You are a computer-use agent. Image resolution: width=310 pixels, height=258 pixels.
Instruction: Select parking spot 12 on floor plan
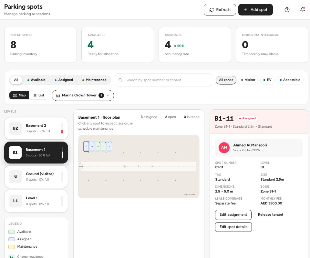[x=92, y=146]
